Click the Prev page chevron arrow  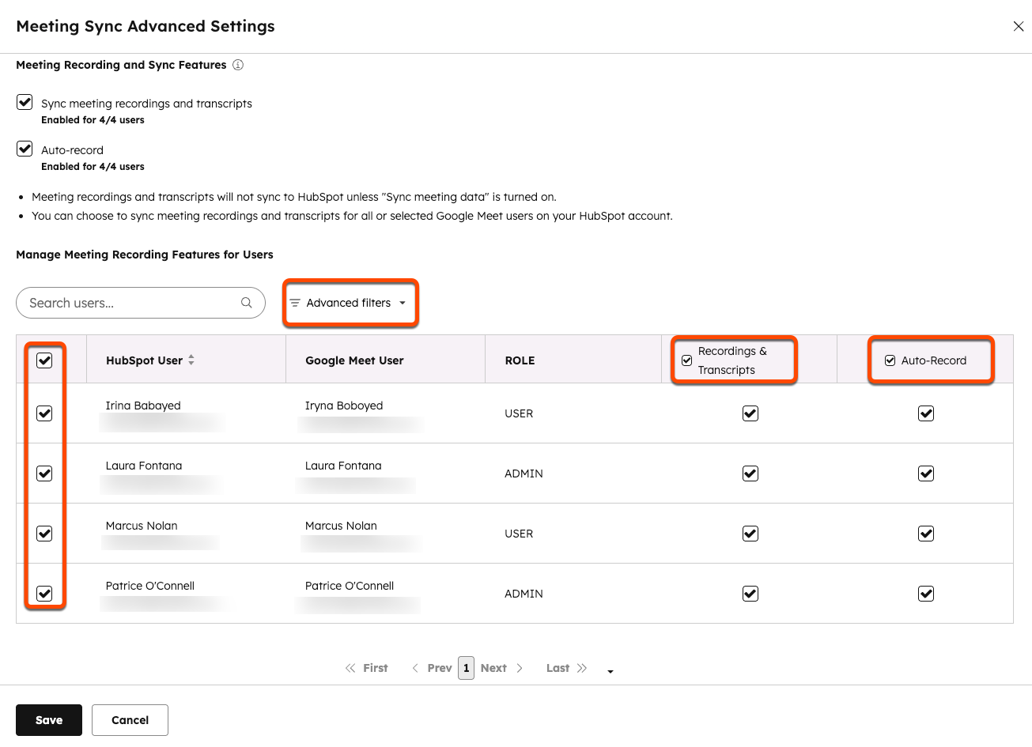point(415,668)
